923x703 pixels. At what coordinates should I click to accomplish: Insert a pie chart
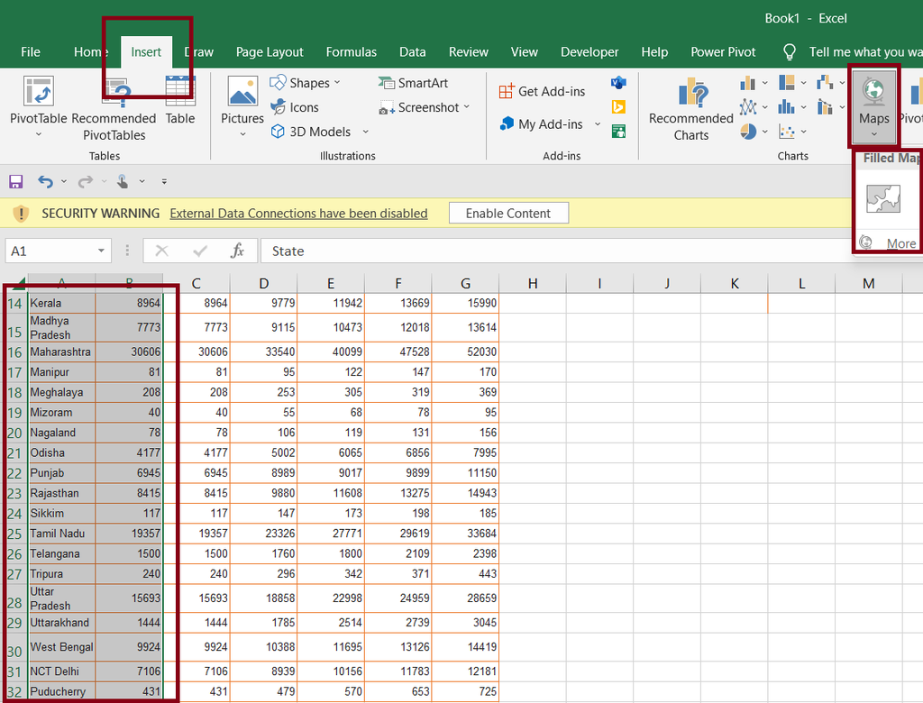[747, 131]
